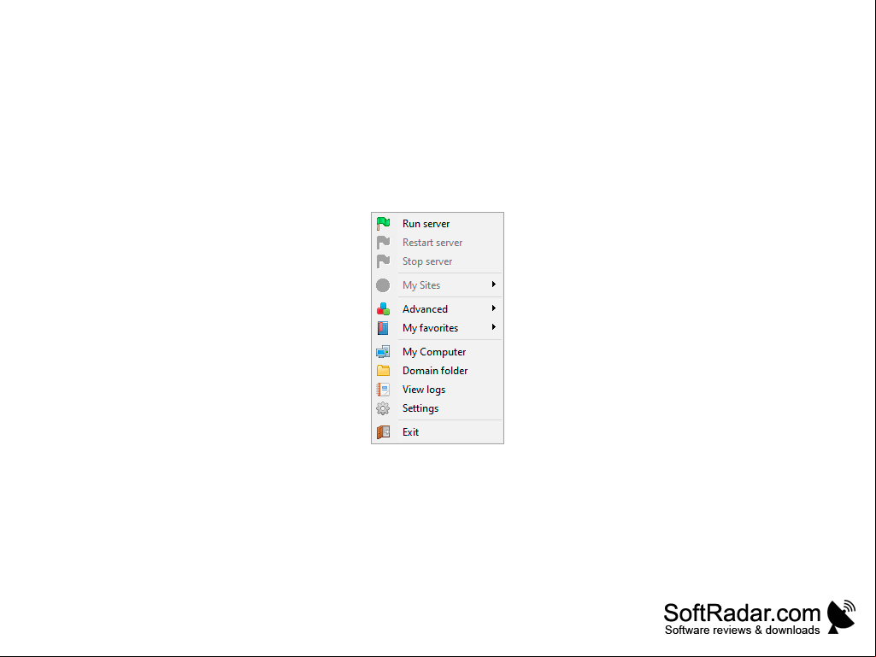Screen dimensions: 876x657
Task: Click the monitor icon beside My Computer
Action: (x=383, y=352)
